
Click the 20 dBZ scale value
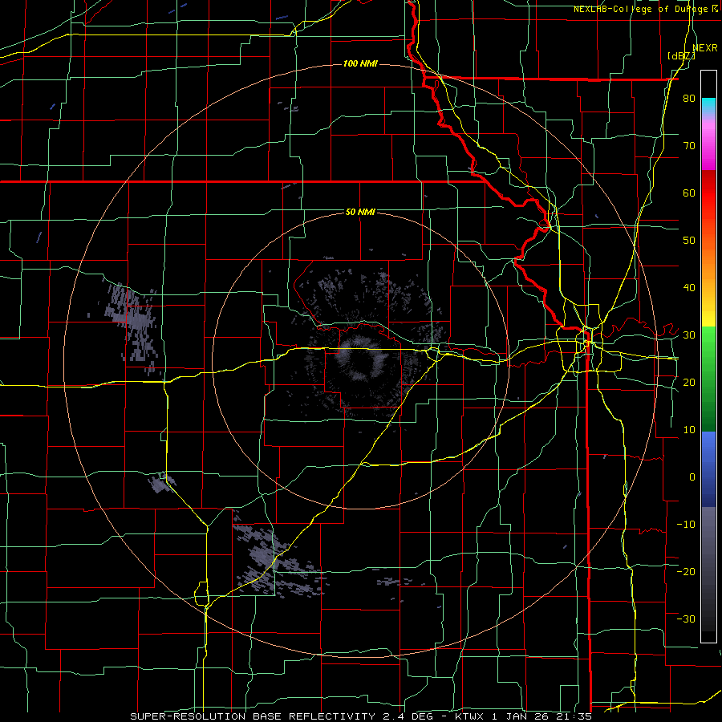[689, 383]
